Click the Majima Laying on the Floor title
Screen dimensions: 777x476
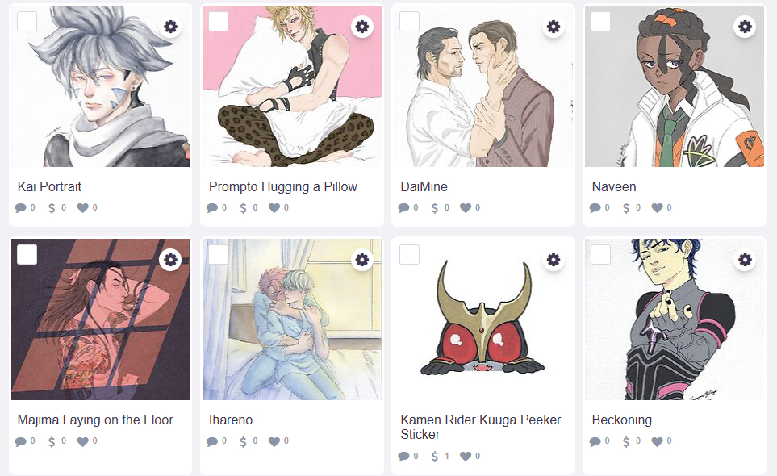click(x=95, y=420)
